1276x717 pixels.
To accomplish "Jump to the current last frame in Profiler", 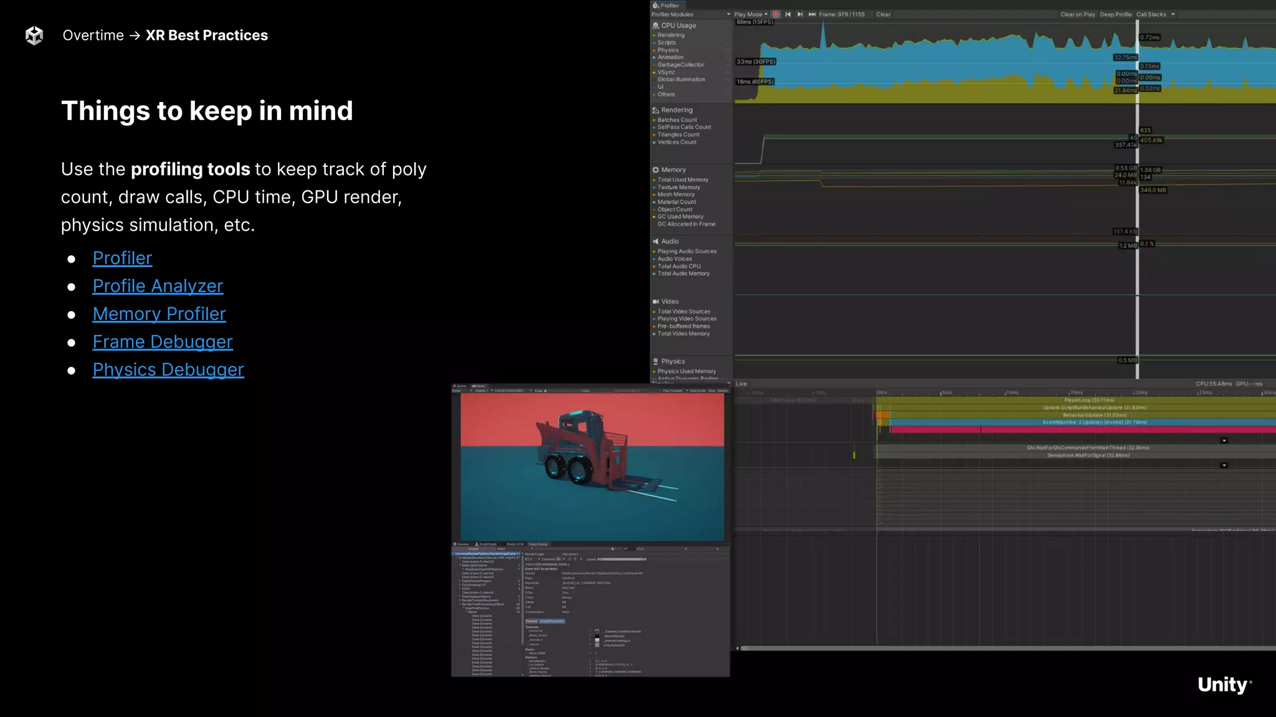I will tap(812, 14).
